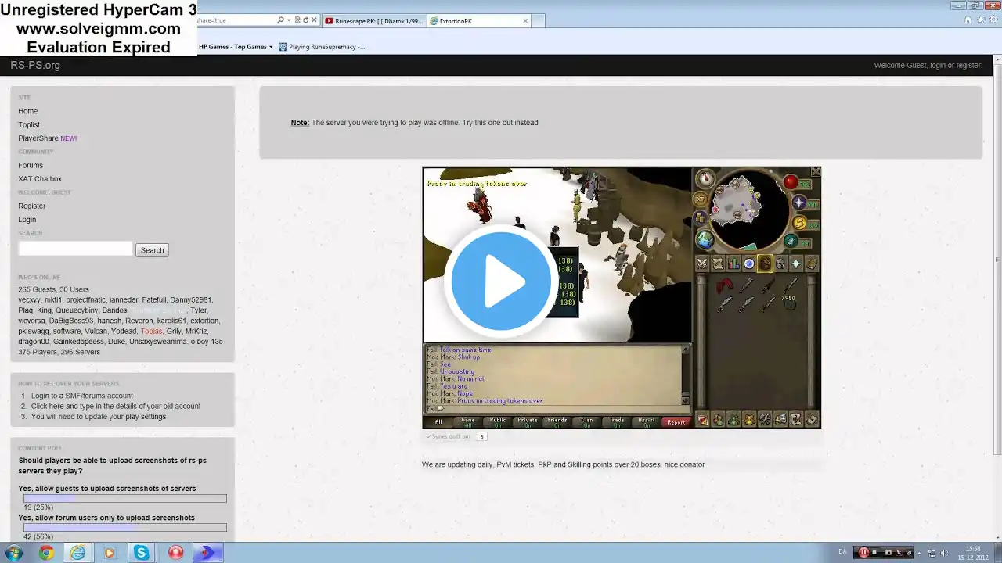Expand the HP Games - Top Games dropdown

tap(271, 47)
